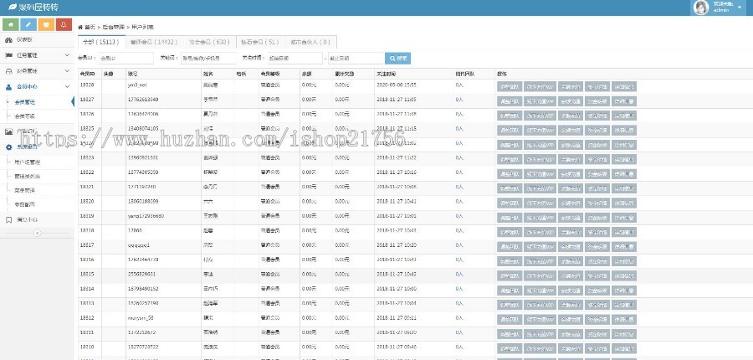Open 菜单管理 submenu item
Viewport: 753px width, 360px height.
click(x=24, y=190)
